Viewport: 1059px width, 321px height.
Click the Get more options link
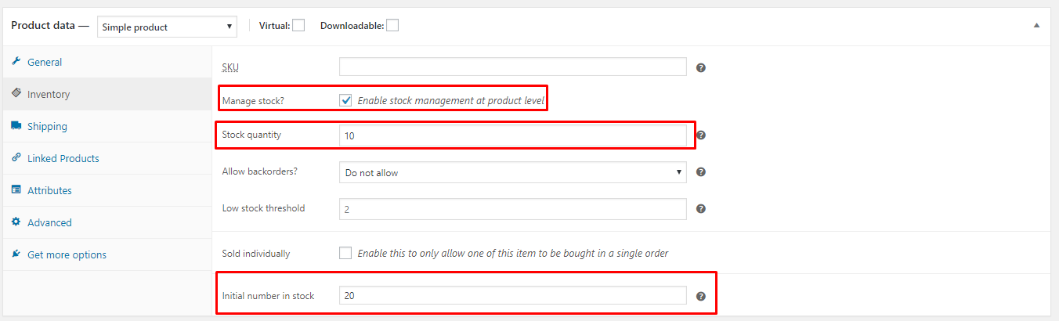coord(67,254)
